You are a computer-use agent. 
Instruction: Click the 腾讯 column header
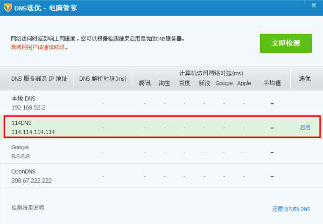[145, 83]
